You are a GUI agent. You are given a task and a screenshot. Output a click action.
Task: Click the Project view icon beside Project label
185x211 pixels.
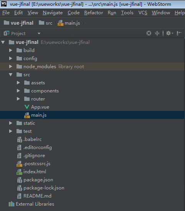coord(7,33)
